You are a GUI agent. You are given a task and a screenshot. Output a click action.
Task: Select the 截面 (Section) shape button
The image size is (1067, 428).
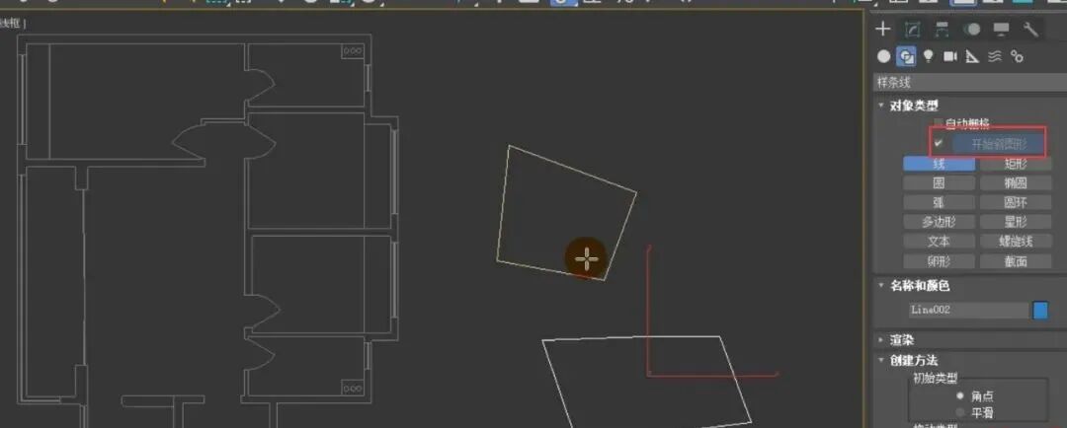pyautogui.click(x=1016, y=261)
